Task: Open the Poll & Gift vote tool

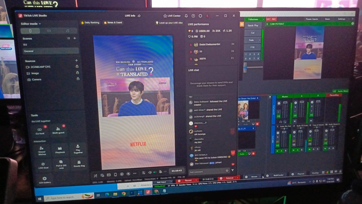Action: pos(61,165)
